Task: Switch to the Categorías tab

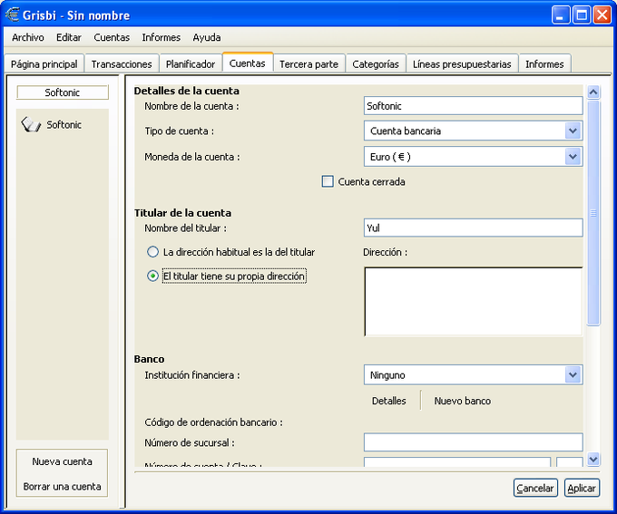Action: pyautogui.click(x=376, y=63)
